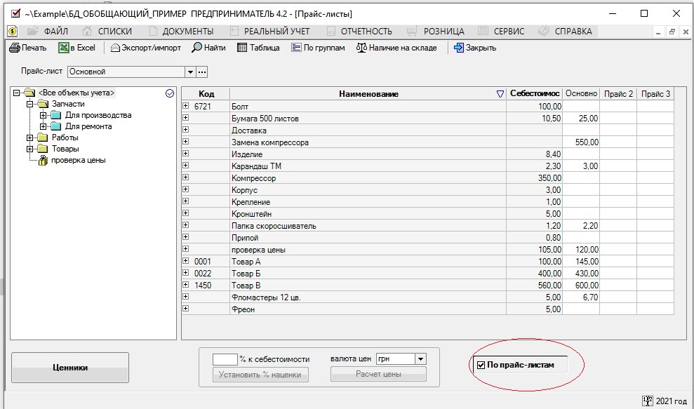Open the Прайс-лист dropdown

click(x=189, y=72)
